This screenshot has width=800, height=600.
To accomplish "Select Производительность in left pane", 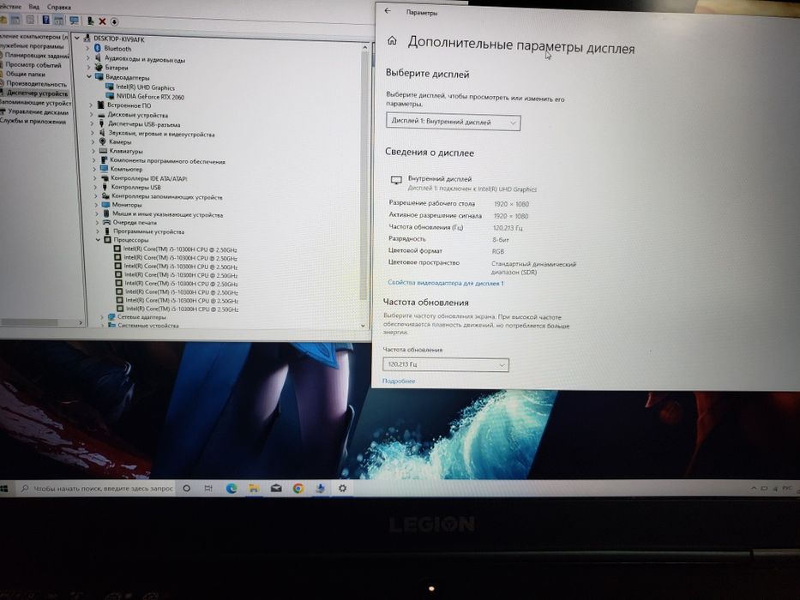I will click(36, 84).
